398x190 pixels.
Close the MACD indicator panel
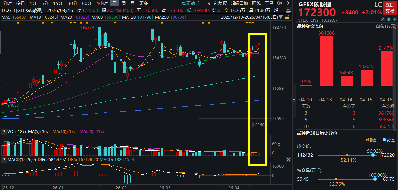[288, 160]
